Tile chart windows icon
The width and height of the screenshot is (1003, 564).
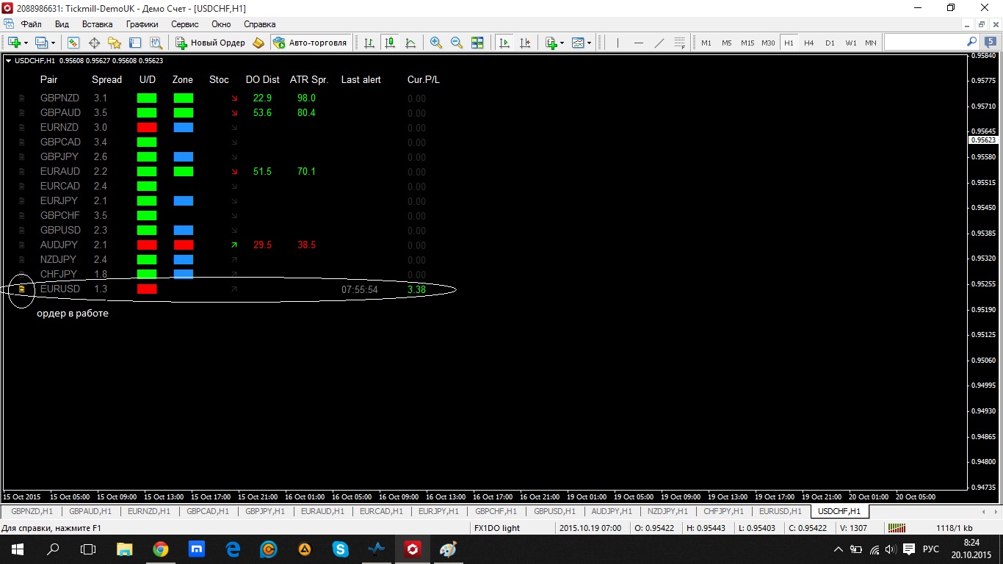477,43
